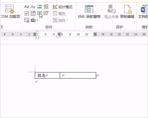Place cursor in empty cell beside 姓名
Screen dimensions: 148x118
(78, 75)
